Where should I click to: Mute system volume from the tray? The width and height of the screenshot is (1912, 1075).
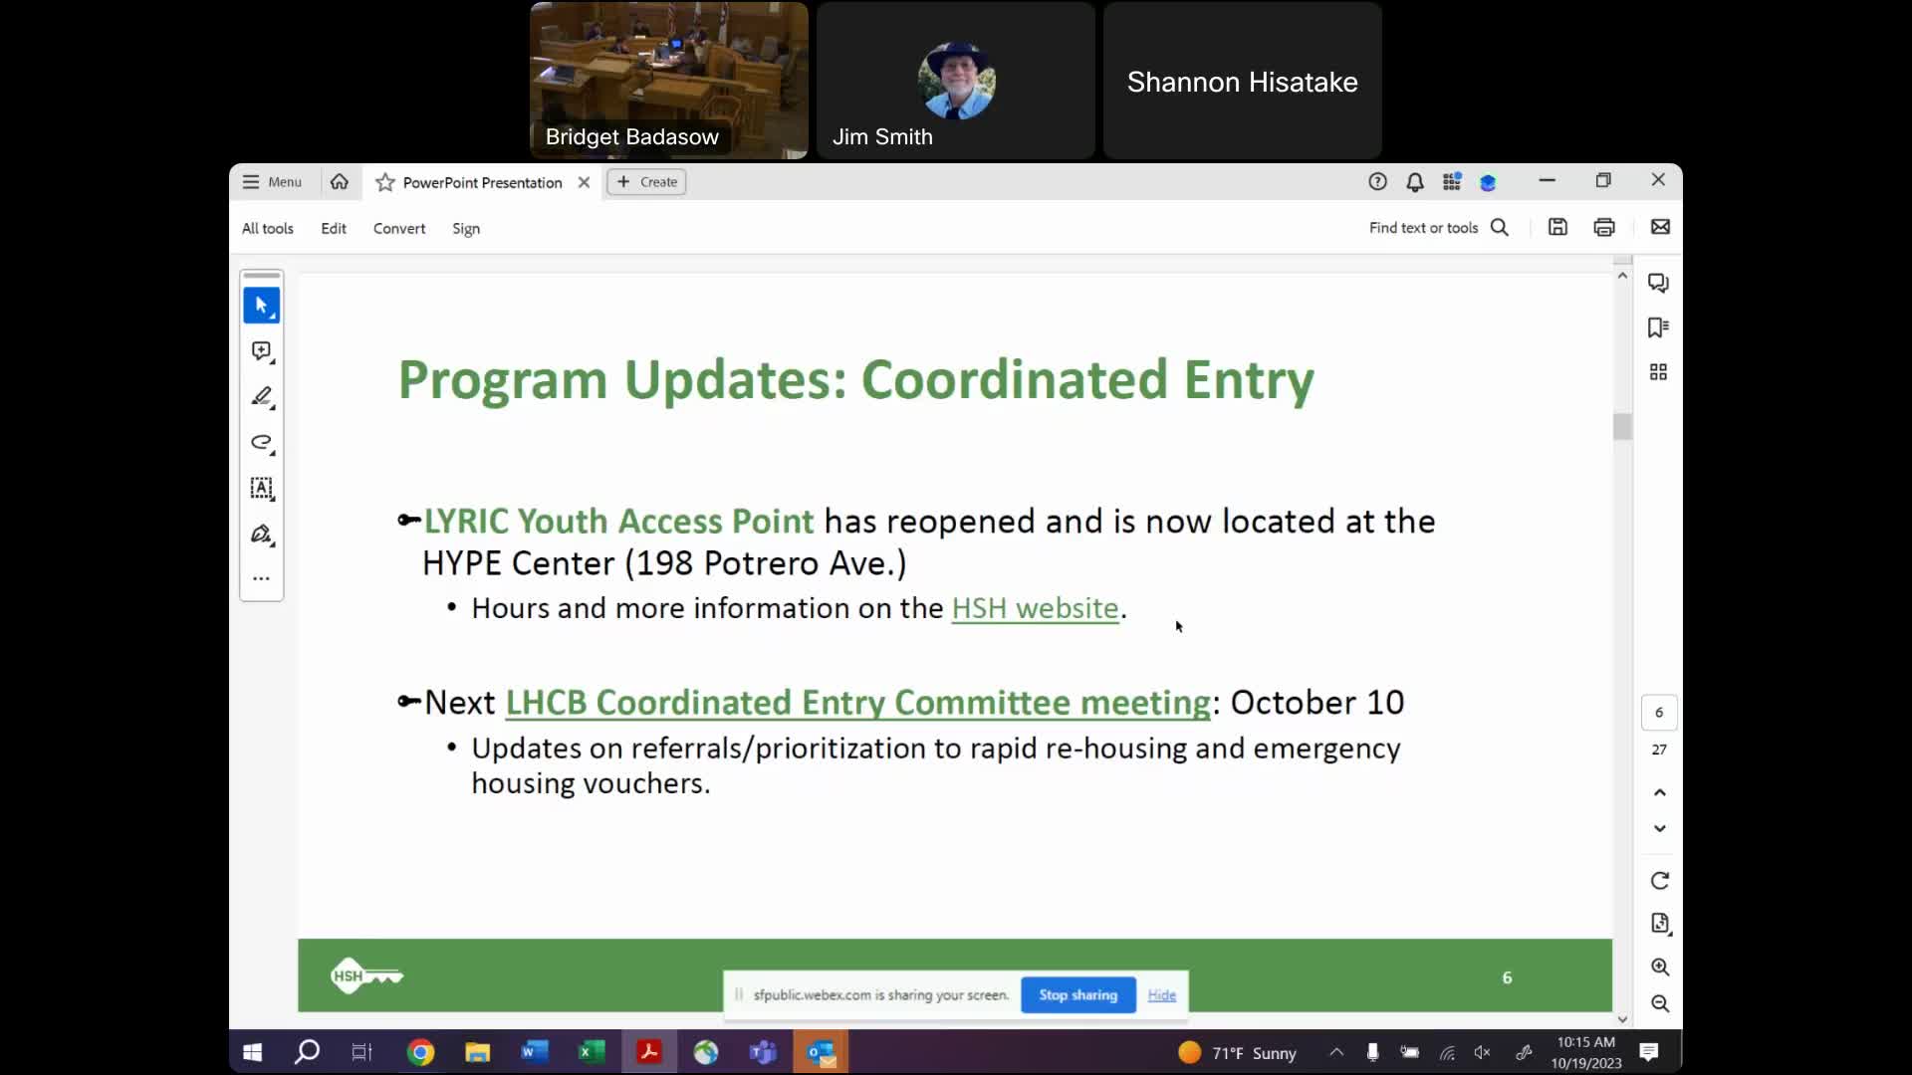[1483, 1052]
